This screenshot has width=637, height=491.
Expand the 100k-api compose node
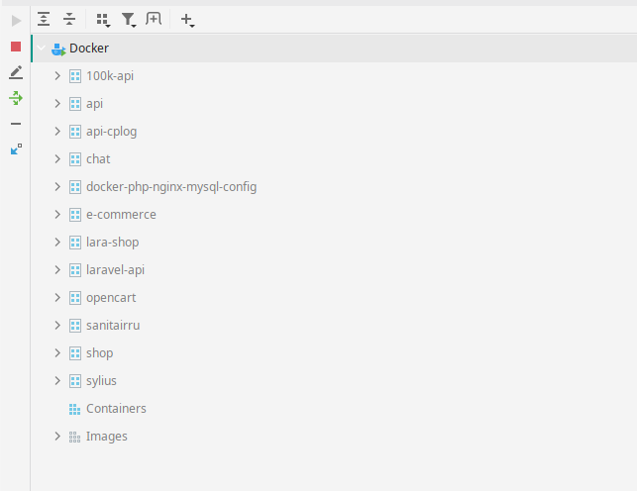click(x=57, y=76)
